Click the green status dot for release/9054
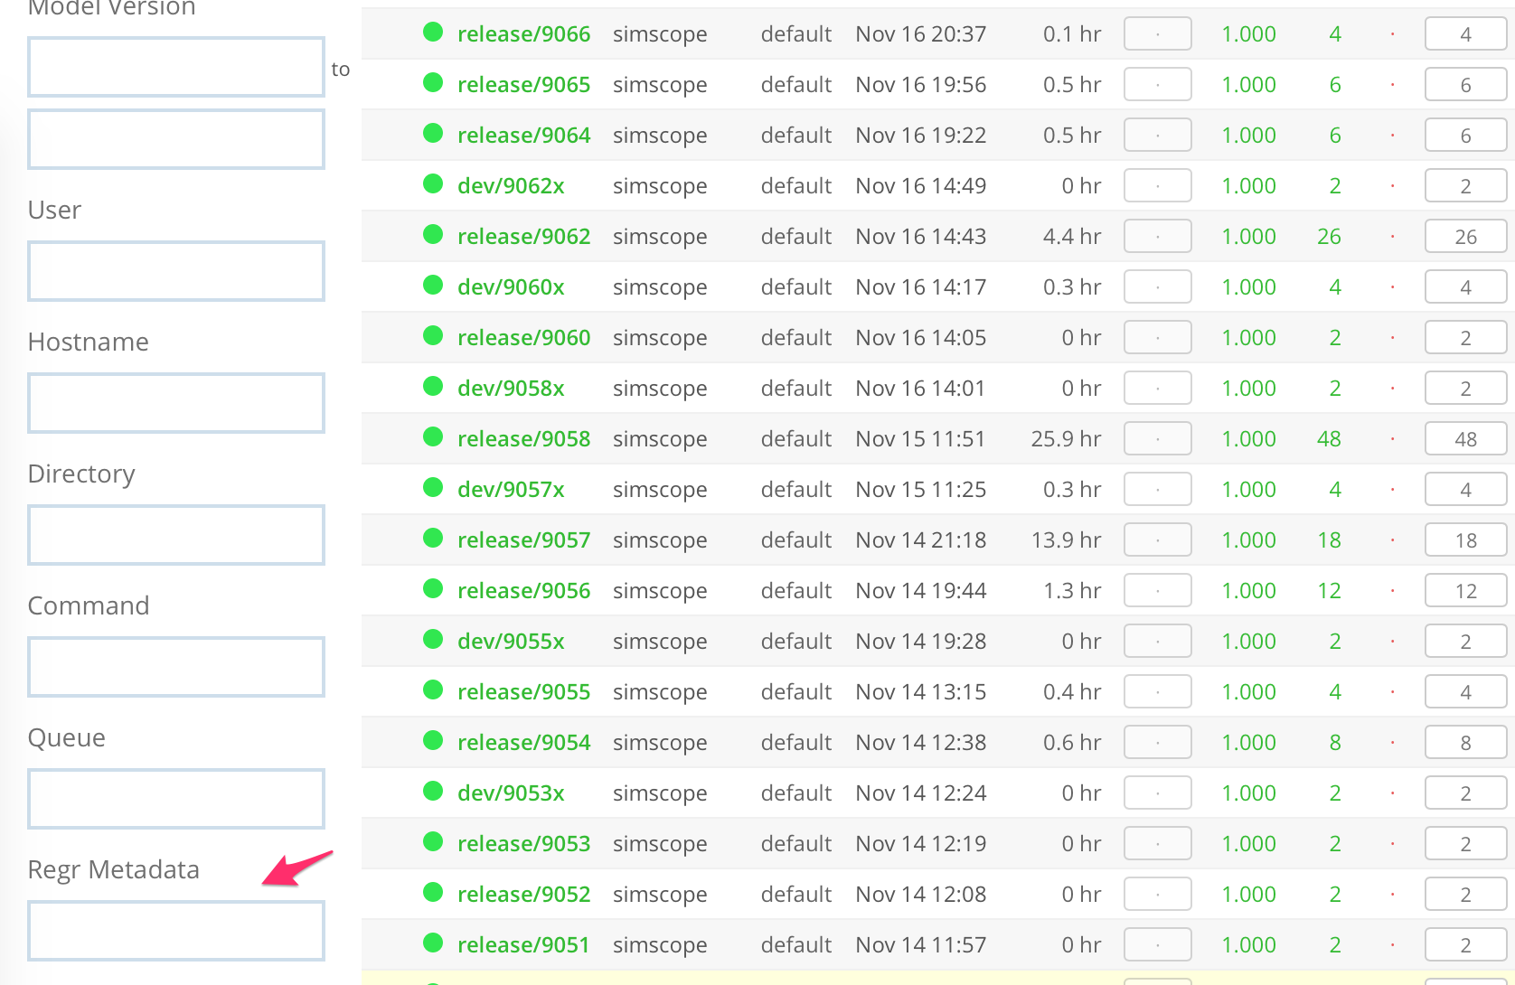Image resolution: width=1515 pixels, height=985 pixels. 433,741
